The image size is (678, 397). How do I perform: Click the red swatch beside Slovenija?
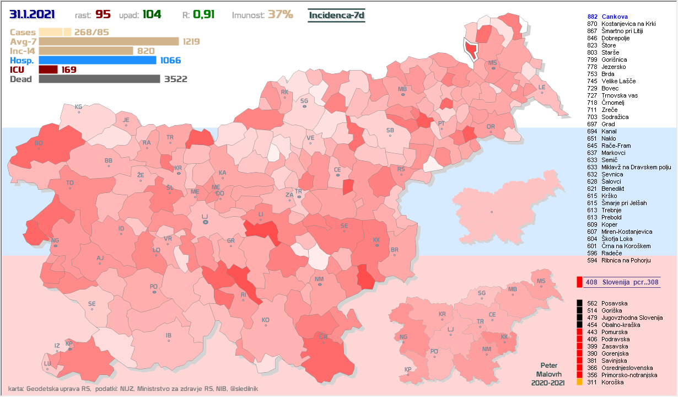coord(579,282)
